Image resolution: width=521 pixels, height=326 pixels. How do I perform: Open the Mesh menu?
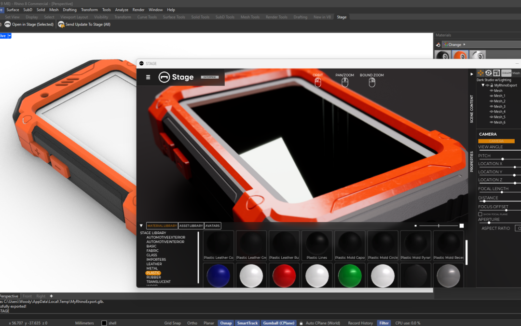pos(54,10)
